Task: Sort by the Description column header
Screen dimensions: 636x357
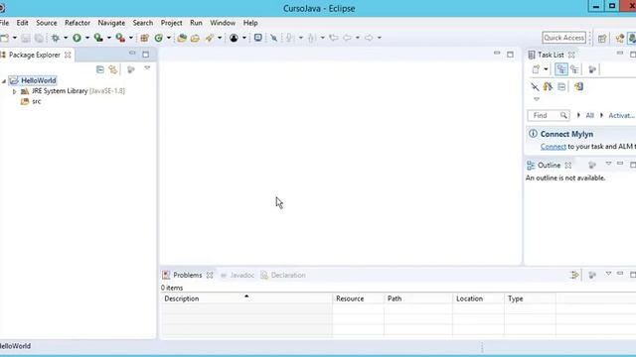Action: tap(246, 298)
